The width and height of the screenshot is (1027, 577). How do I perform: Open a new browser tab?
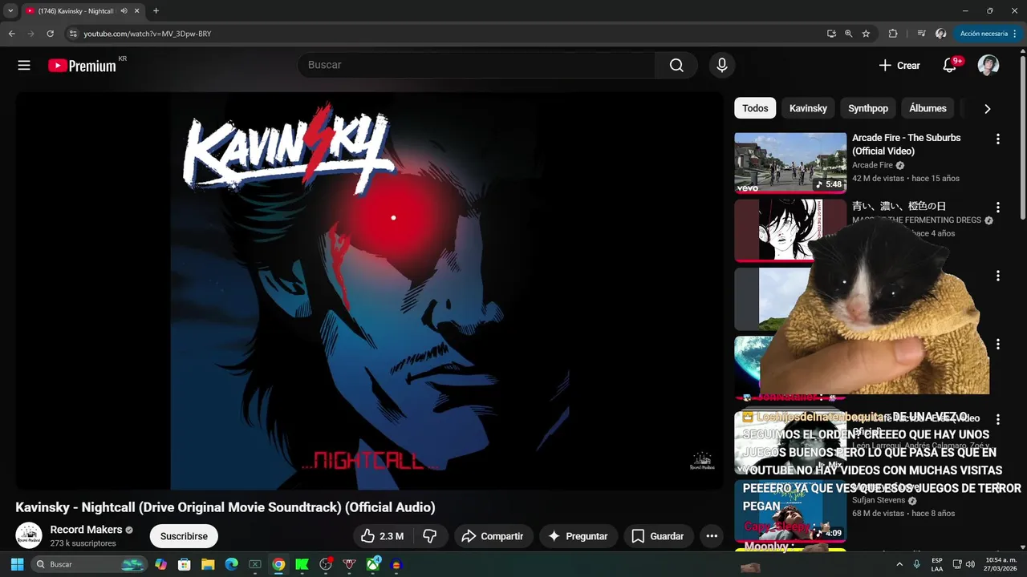pos(156,11)
